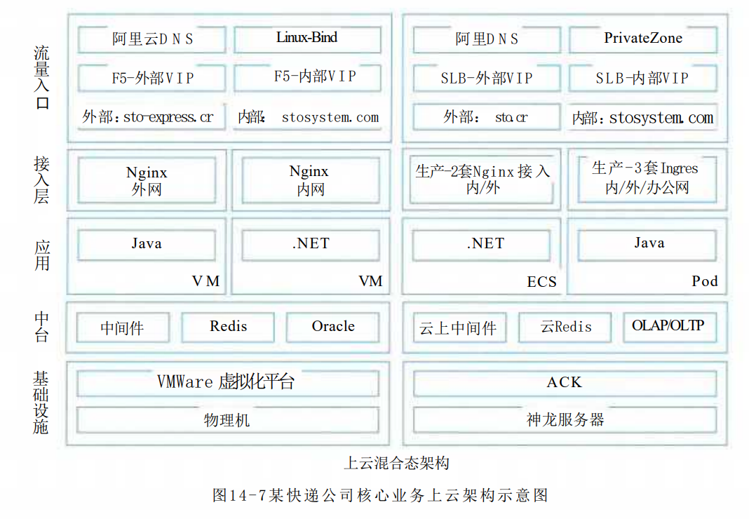Screen dimensions: 749x519
Task: Click the 神龙服务器 box
Action: [x=565, y=419]
